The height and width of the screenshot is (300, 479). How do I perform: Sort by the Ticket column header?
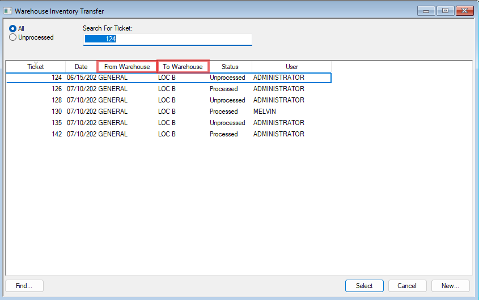36,67
